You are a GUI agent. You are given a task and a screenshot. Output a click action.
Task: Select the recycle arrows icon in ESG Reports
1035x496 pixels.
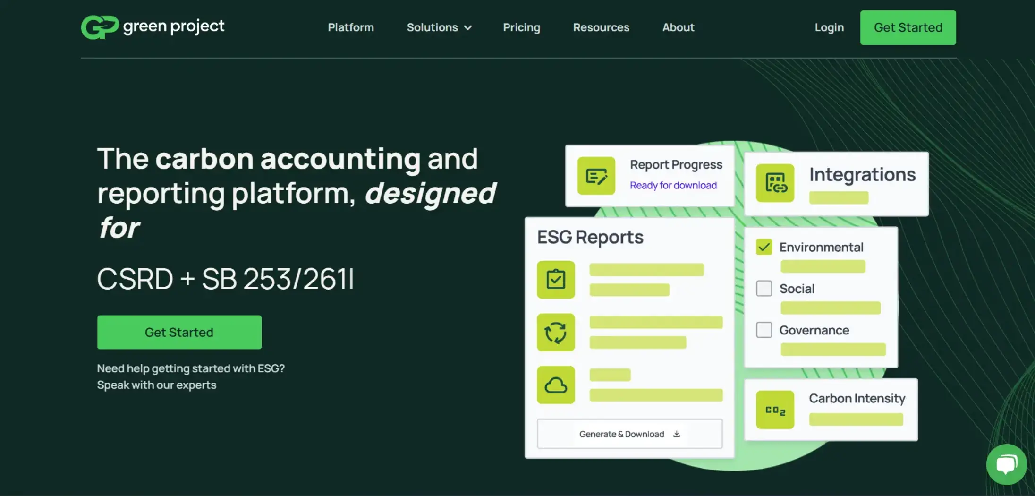click(x=556, y=332)
